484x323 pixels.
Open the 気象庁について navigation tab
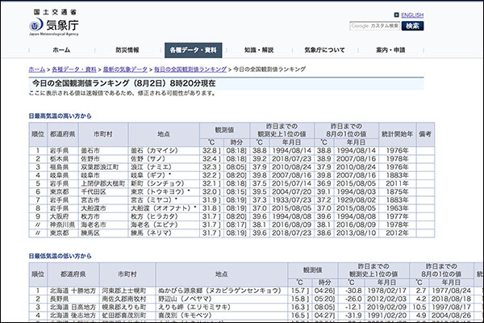pyautogui.click(x=324, y=50)
